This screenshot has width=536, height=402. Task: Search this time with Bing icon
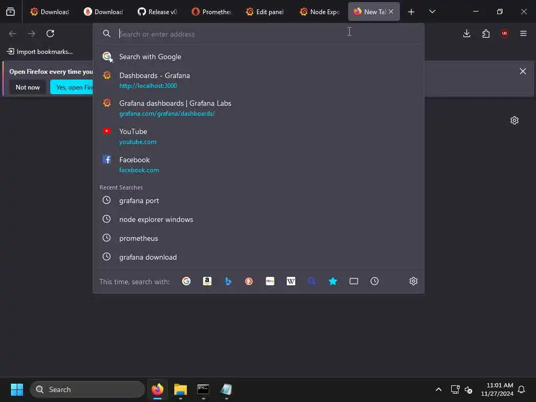(228, 281)
